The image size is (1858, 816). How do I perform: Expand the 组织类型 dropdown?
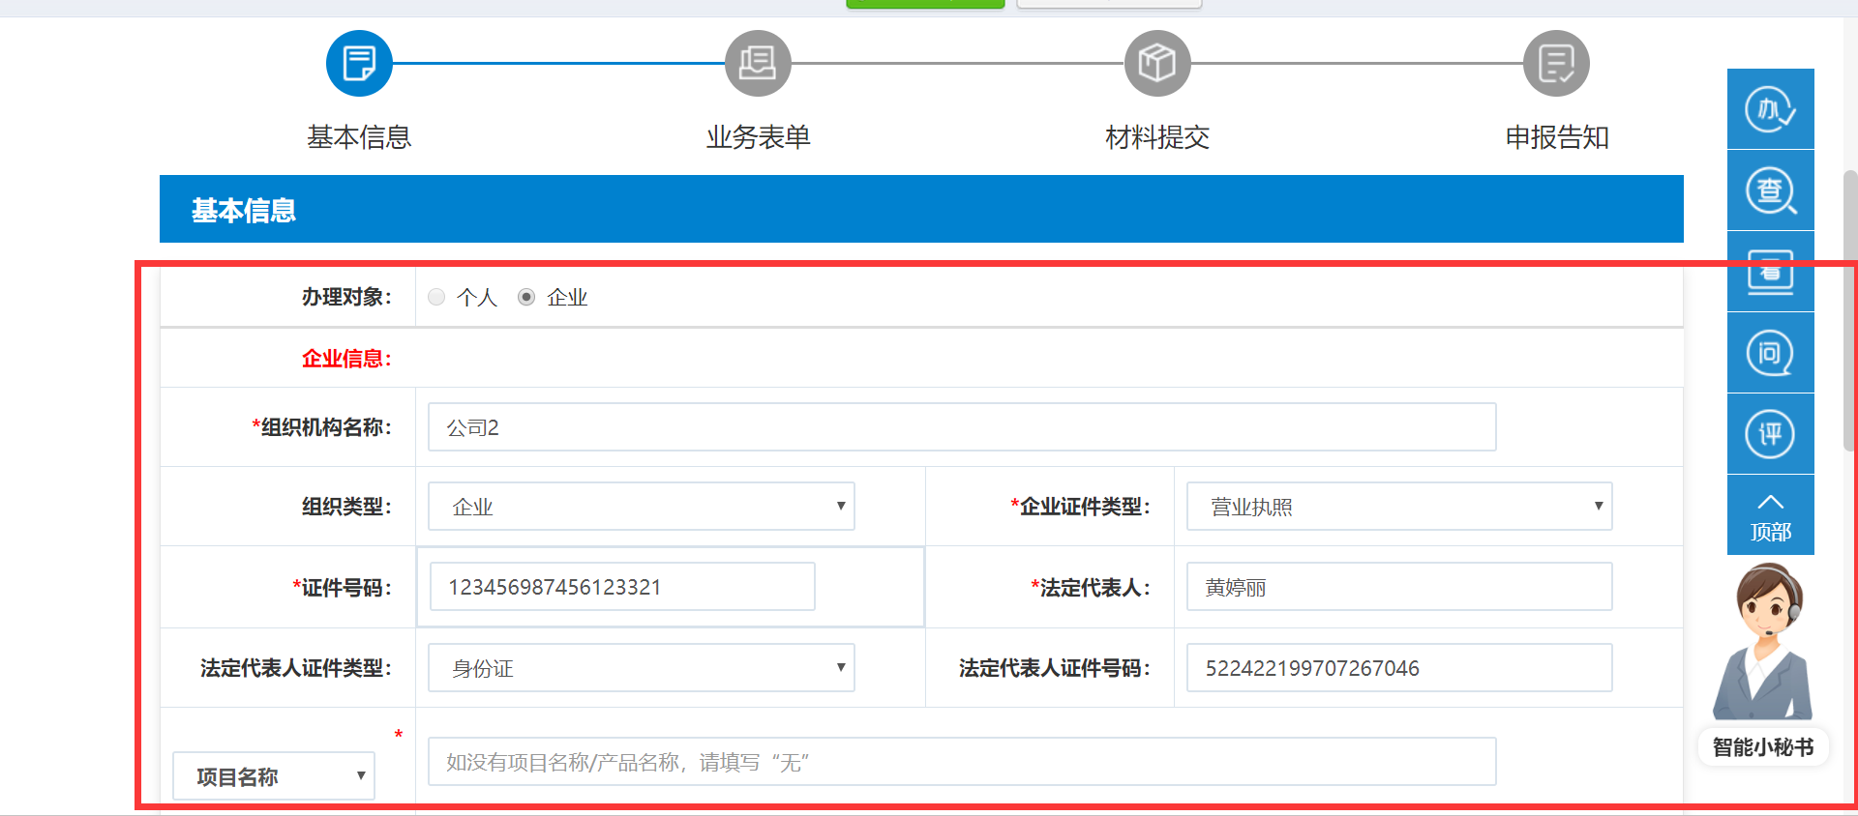pos(641,507)
